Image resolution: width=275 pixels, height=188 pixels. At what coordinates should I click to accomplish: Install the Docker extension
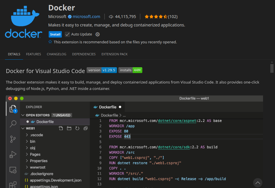point(55,34)
